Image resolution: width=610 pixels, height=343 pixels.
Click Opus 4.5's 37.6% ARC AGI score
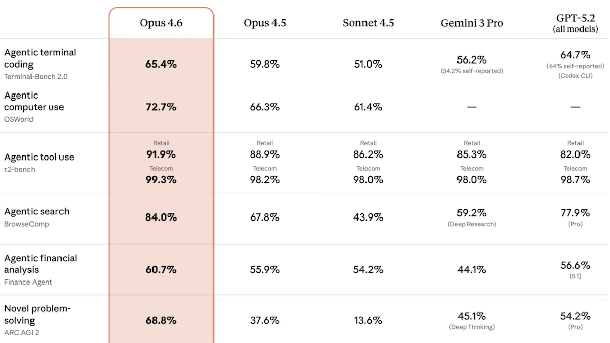pyautogui.click(x=265, y=321)
